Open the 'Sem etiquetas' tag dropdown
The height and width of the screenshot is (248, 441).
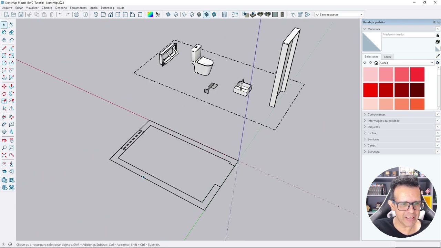[339, 14]
